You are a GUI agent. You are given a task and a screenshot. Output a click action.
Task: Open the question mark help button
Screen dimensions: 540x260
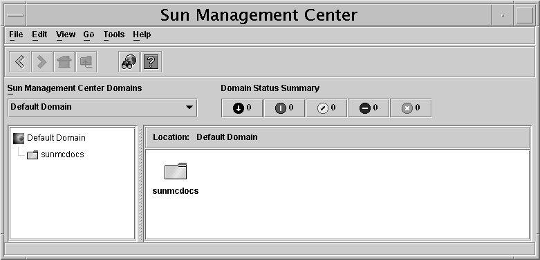click(x=151, y=62)
